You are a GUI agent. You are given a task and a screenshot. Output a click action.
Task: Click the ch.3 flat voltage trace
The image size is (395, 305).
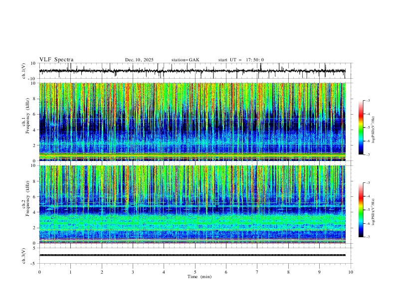coord(192,255)
